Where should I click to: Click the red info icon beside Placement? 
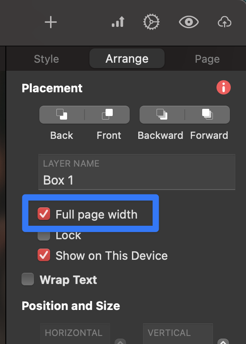(224, 87)
